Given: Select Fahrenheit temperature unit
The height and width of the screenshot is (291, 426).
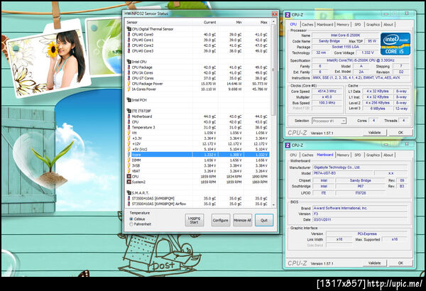Looking at the screenshot, I should pyautogui.click(x=131, y=224).
